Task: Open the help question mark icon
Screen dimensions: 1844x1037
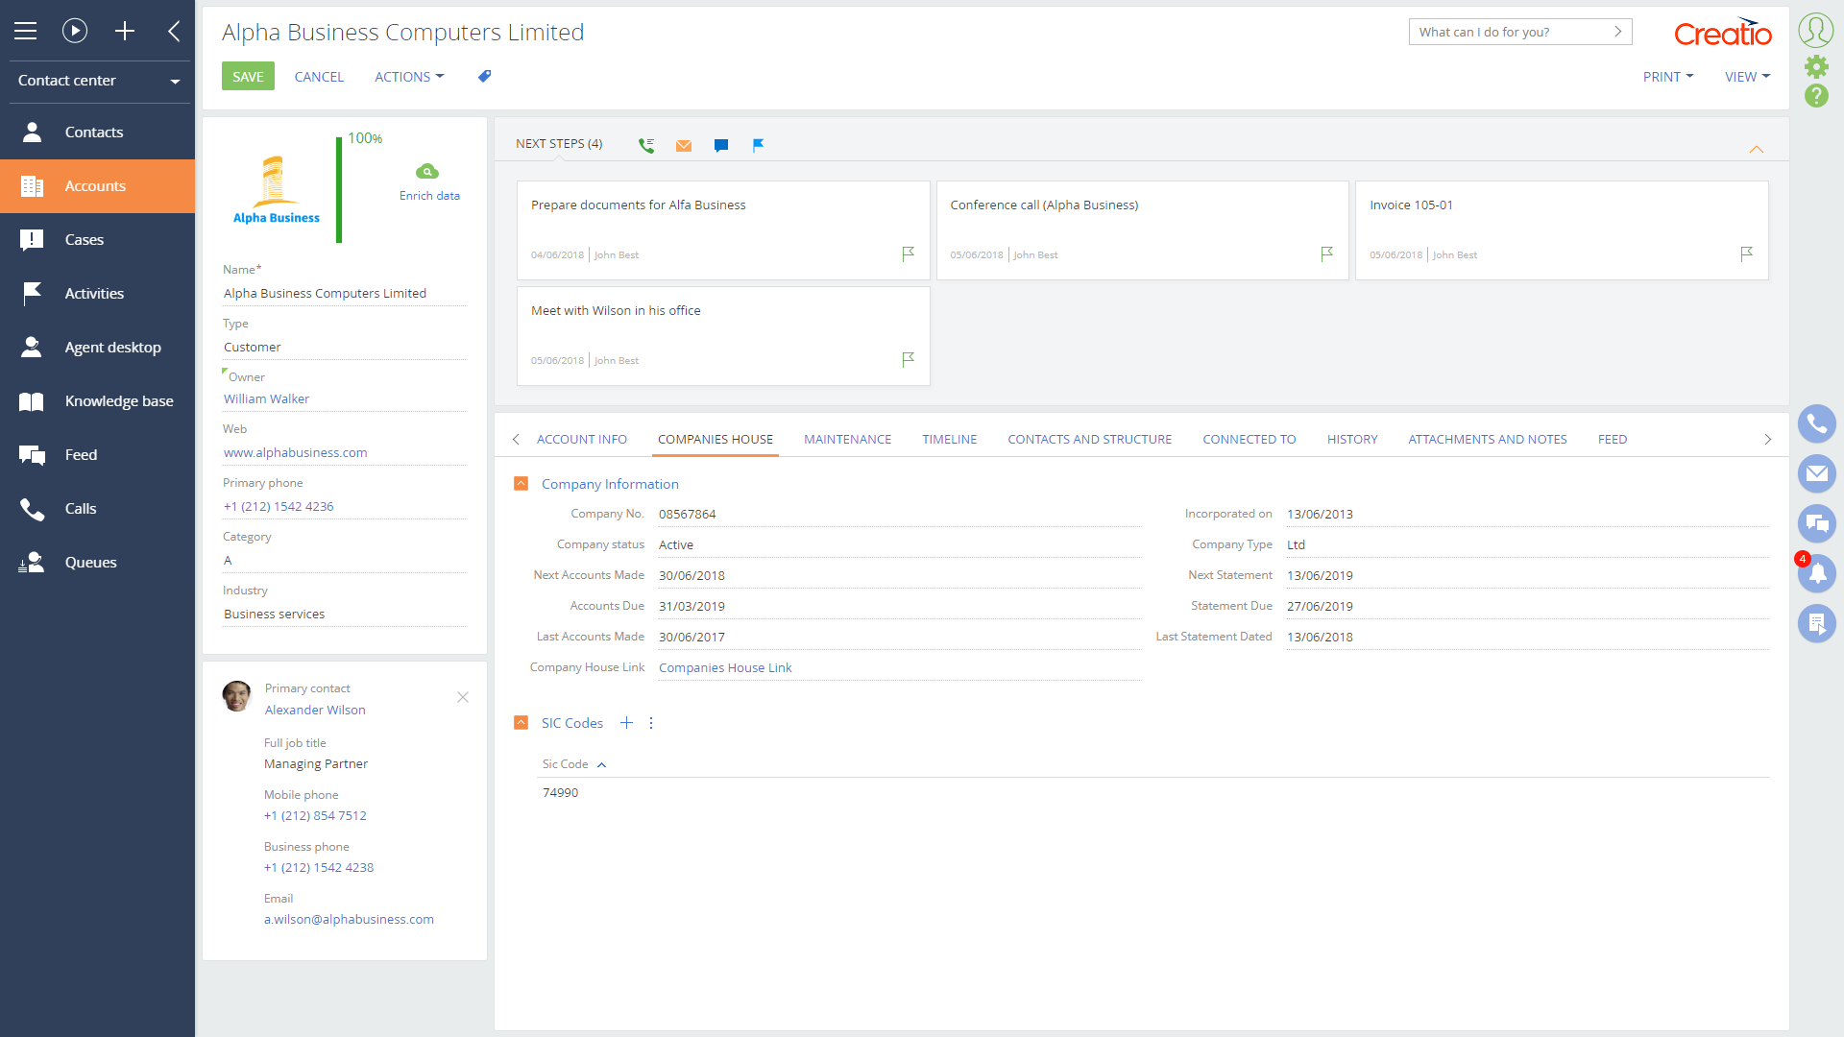Action: click(1816, 95)
